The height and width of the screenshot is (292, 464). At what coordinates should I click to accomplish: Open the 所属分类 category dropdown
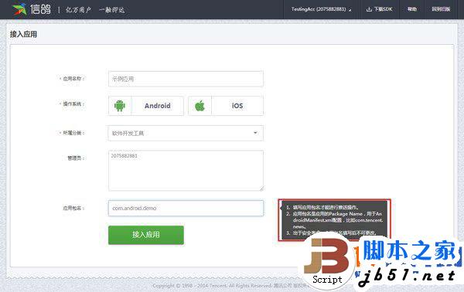[x=186, y=134]
